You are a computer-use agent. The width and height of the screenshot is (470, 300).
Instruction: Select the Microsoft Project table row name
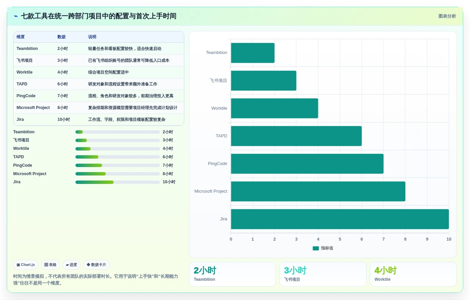[33, 108]
